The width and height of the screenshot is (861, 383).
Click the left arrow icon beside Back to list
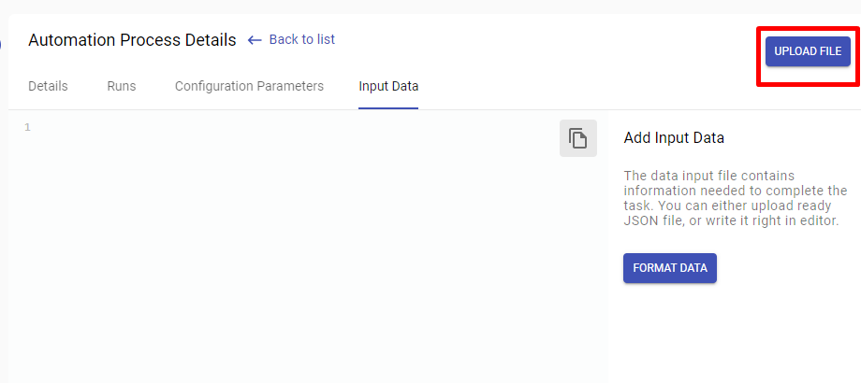pyautogui.click(x=255, y=40)
